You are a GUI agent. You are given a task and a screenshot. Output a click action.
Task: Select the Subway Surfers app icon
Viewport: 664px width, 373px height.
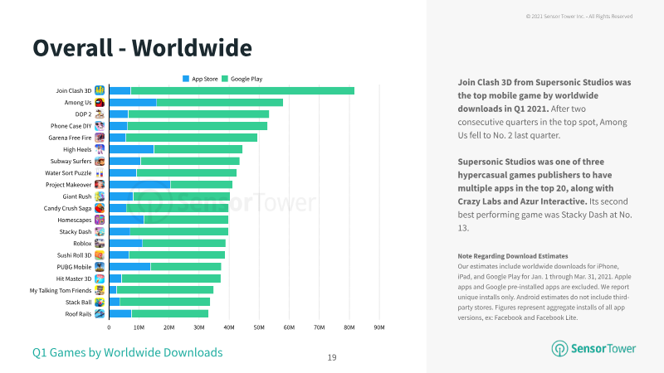click(x=100, y=161)
